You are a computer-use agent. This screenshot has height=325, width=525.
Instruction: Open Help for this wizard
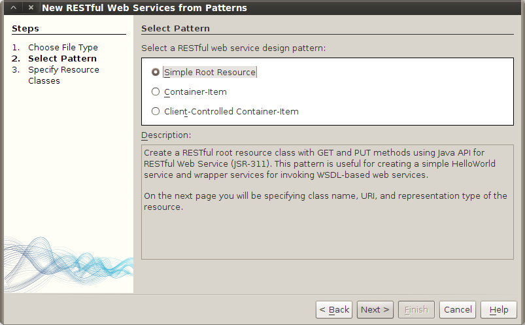pyautogui.click(x=499, y=310)
